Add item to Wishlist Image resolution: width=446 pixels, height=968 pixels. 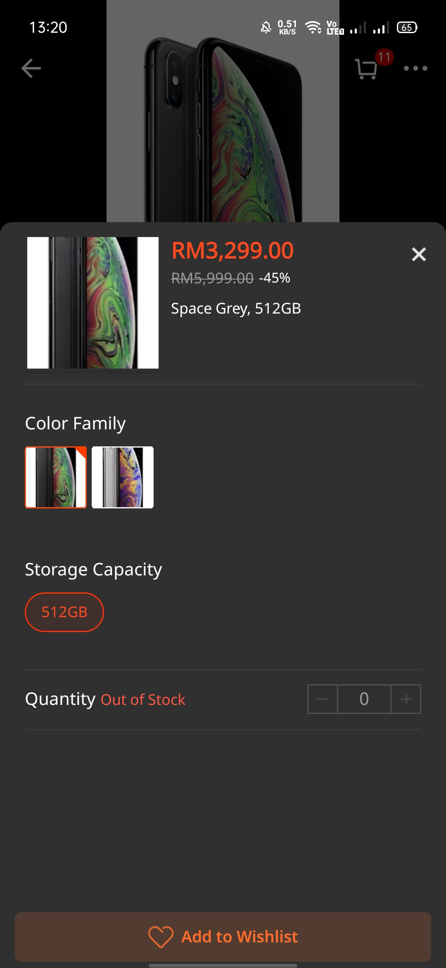(x=223, y=937)
